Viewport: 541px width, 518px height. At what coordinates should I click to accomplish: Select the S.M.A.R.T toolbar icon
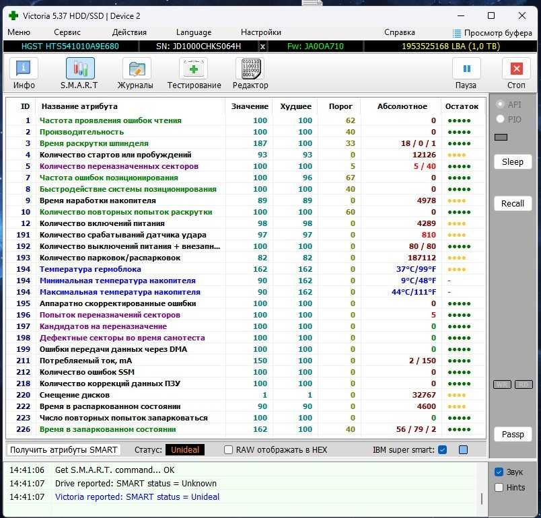(x=80, y=69)
